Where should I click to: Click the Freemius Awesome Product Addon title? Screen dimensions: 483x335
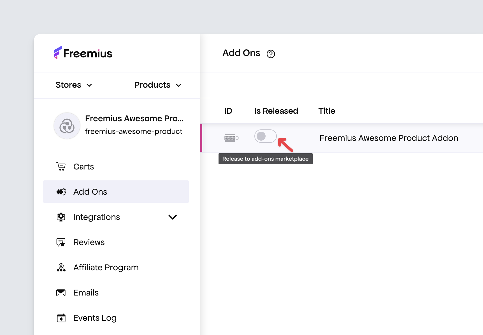pyautogui.click(x=389, y=138)
